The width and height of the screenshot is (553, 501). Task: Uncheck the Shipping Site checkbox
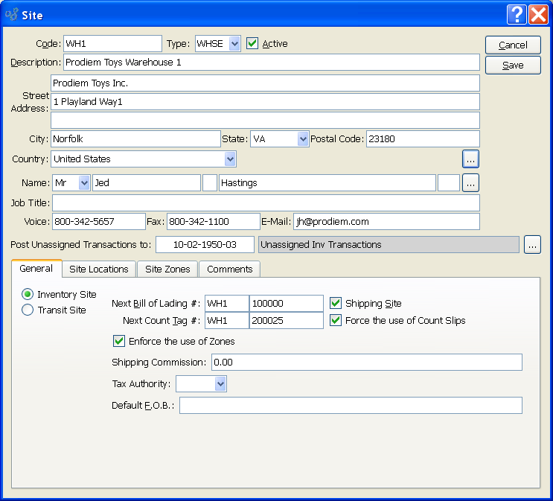[336, 303]
